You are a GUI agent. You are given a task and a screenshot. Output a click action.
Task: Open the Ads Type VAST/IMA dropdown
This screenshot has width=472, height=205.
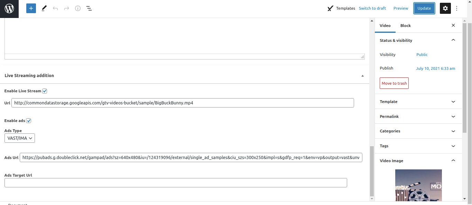[x=20, y=138]
